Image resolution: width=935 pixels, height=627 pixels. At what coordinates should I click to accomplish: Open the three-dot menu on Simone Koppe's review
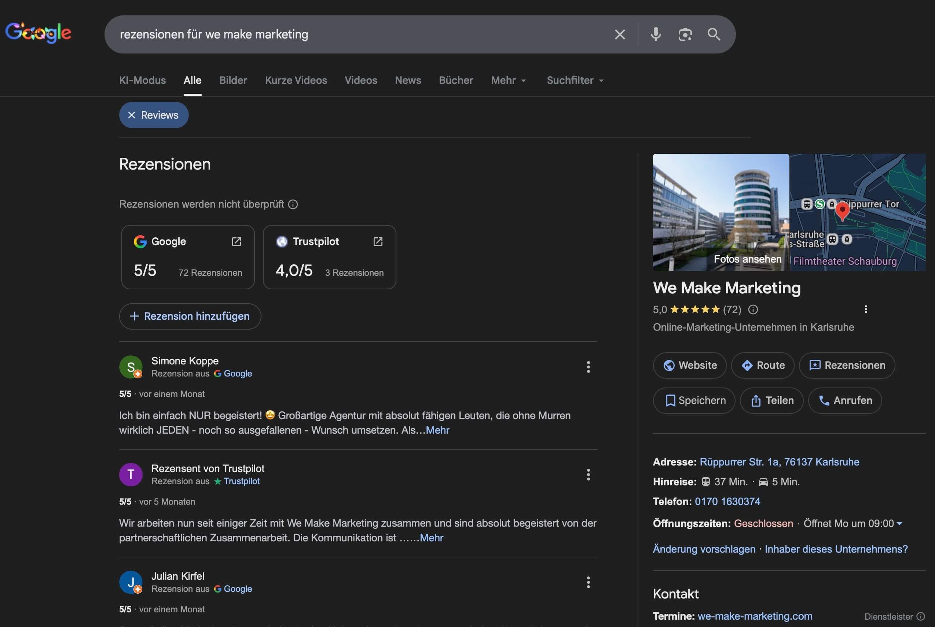pyautogui.click(x=588, y=367)
